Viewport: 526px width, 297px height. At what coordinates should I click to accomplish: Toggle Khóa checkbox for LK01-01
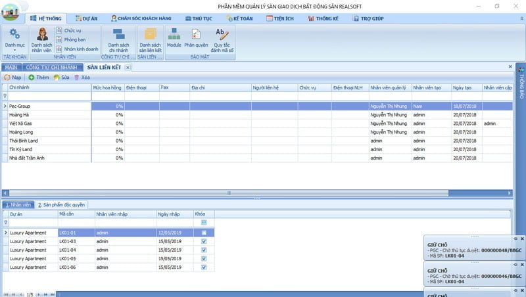[204, 233]
